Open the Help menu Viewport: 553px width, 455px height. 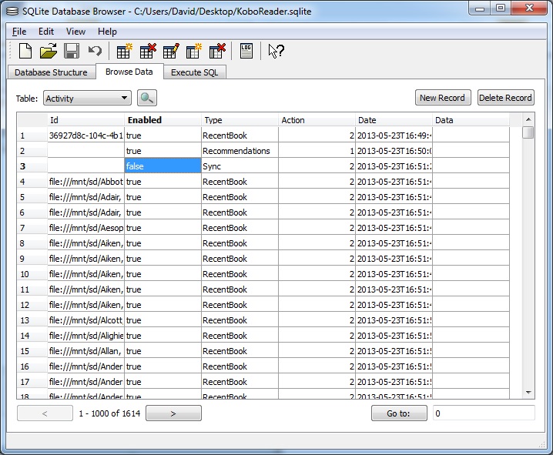(107, 32)
